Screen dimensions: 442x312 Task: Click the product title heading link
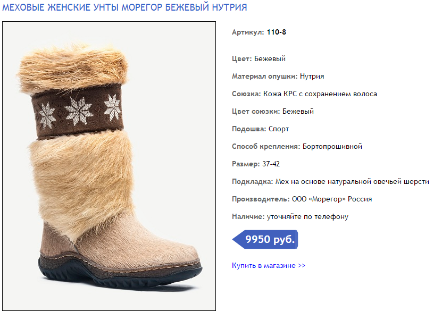pos(124,7)
